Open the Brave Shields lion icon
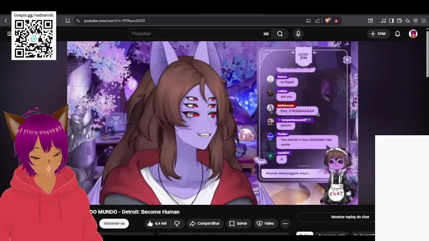This screenshot has height=241, width=429. tap(327, 21)
